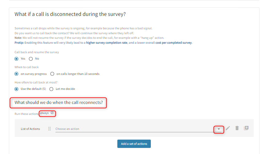This screenshot has width=266, height=154.
Task: Duplicate the action set with copy-plus icon
Action: (x=246, y=128)
